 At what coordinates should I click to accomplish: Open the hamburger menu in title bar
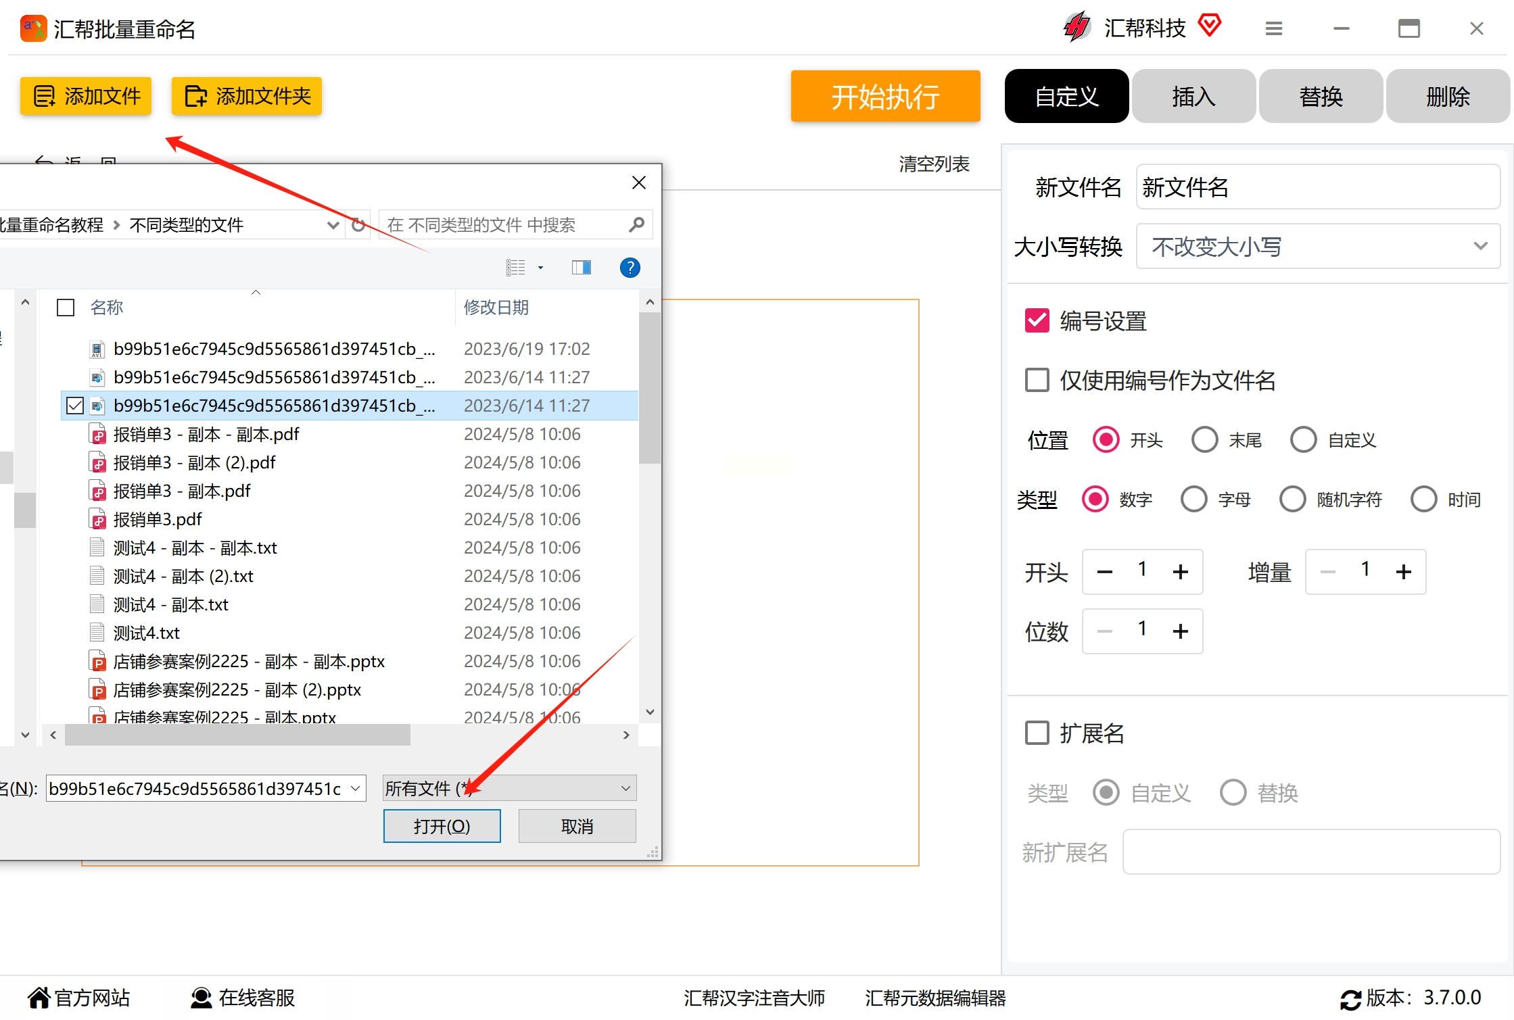pyautogui.click(x=1274, y=28)
